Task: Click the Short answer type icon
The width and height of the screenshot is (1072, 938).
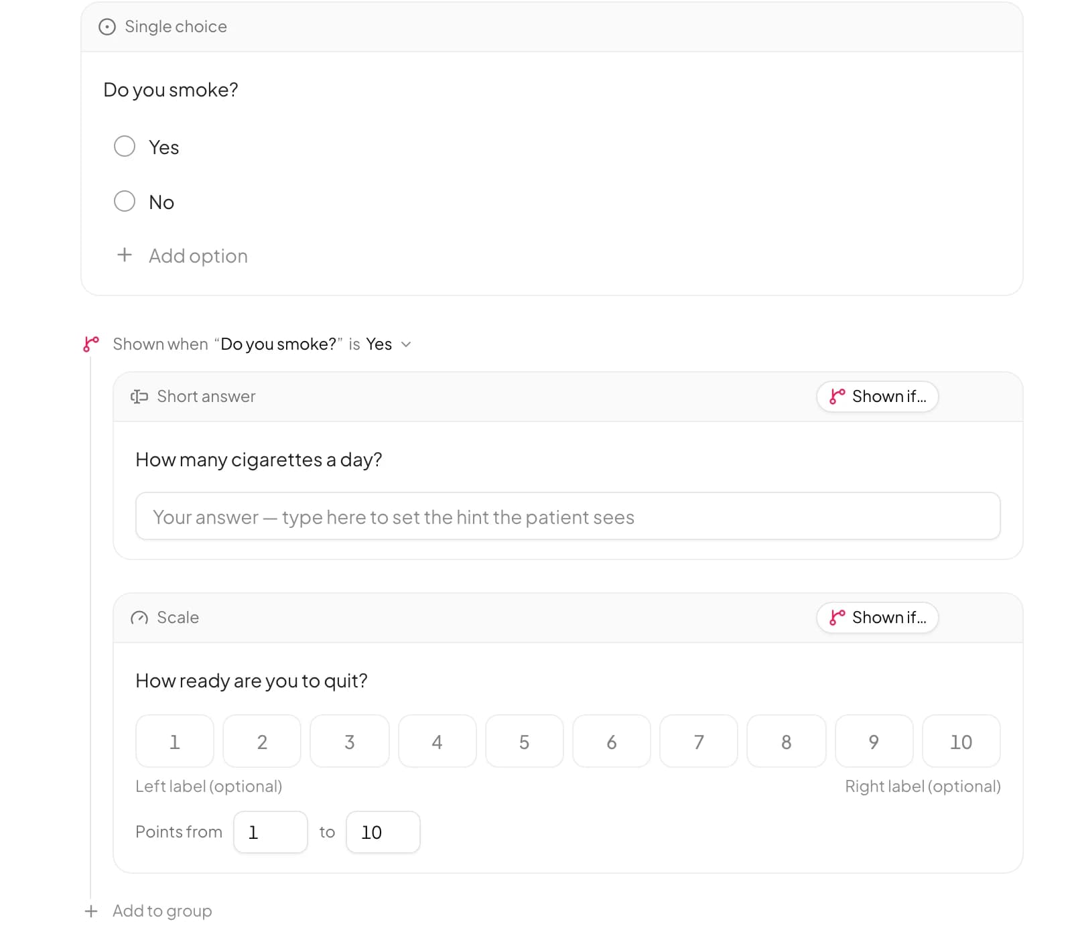Action: [139, 397]
